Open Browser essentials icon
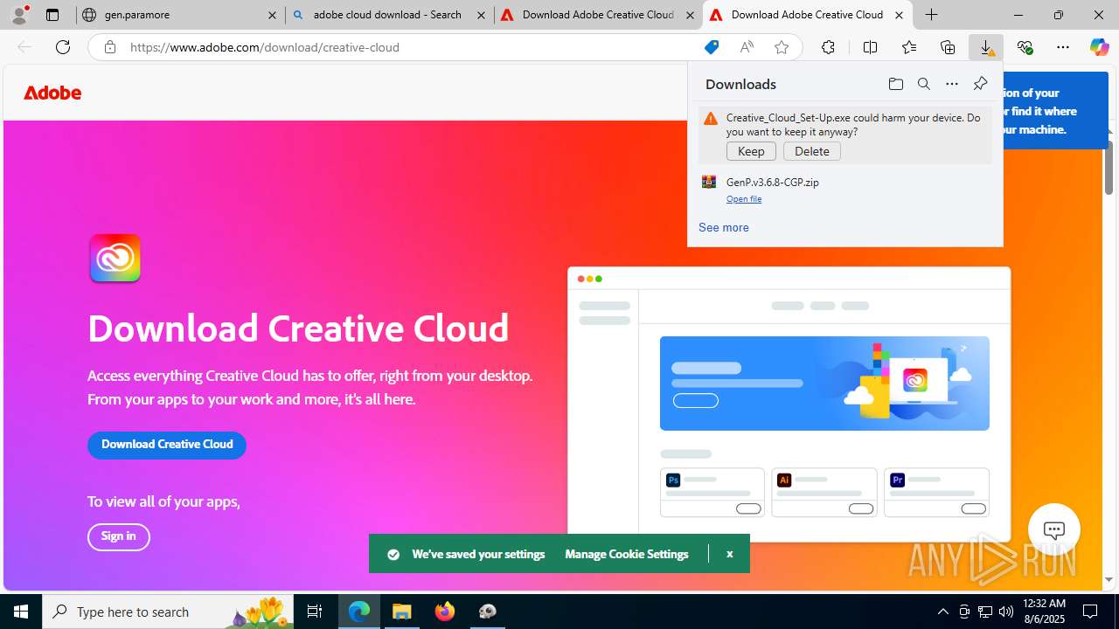Screen dimensions: 1119x629 click(1025, 47)
